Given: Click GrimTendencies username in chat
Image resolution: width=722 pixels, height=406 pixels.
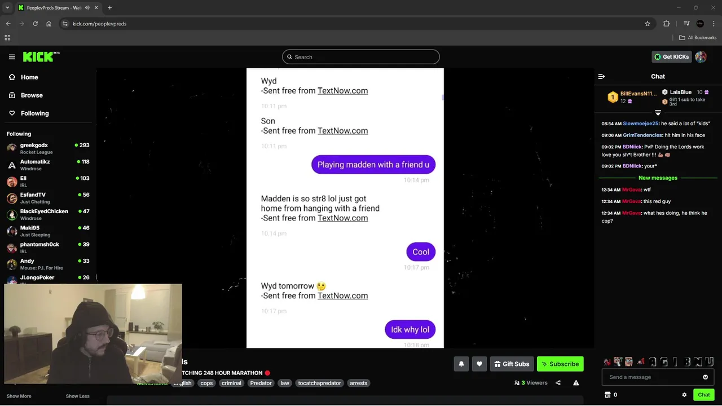Looking at the screenshot, I should 642,135.
